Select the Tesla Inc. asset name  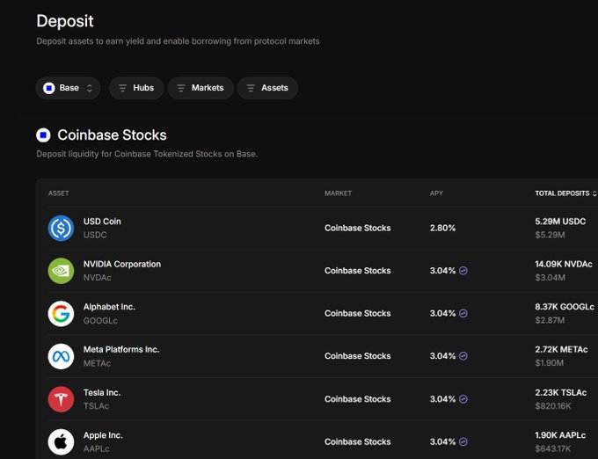pyautogui.click(x=102, y=393)
